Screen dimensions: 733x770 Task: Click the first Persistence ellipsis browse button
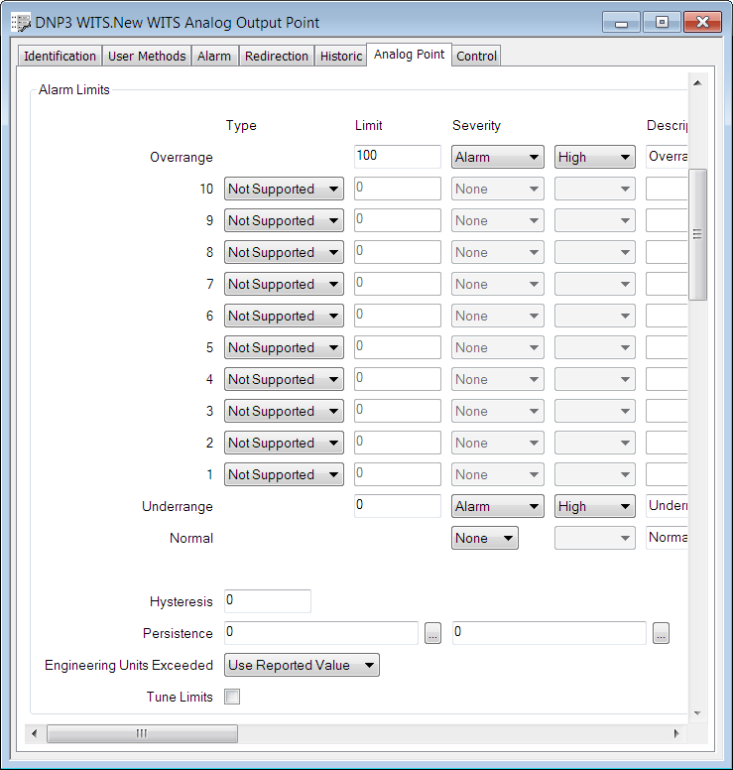(432, 634)
